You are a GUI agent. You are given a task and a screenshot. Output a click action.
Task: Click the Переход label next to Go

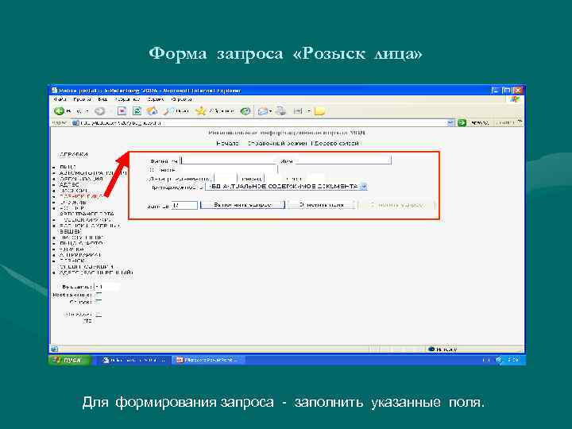(480, 123)
